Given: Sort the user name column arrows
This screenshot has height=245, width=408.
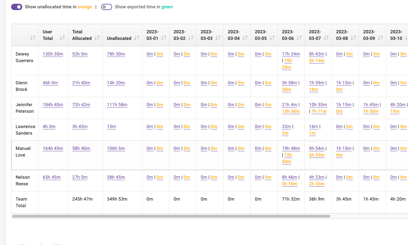Looking at the screenshot, I should click(33, 38).
